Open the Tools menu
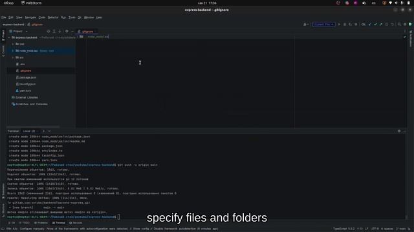Viewport: 414px width, 232px height. [x=72, y=17]
